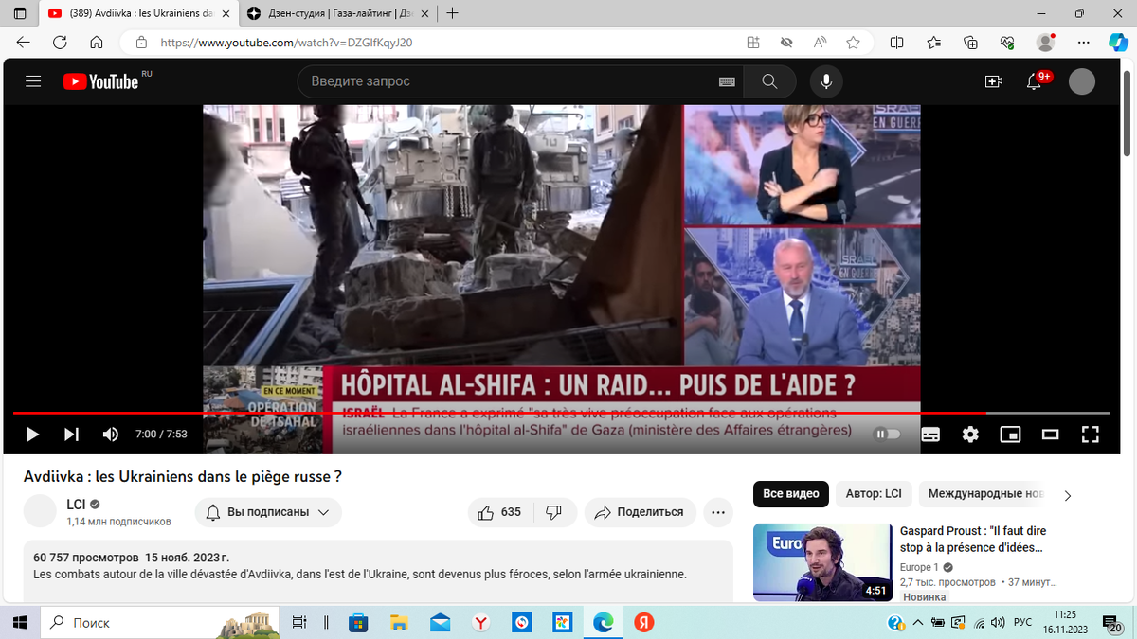Go to YouTube home via logo
This screenshot has width=1137, height=639.
coord(101,81)
